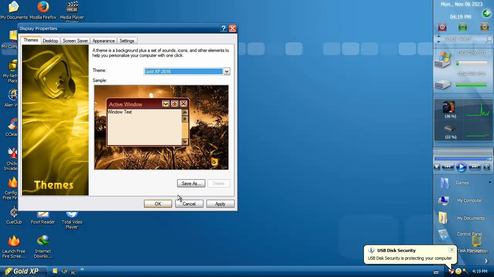494x277 pixels.
Task: Click the sidebar date Mon, Nov 06 2023
Action: coord(462,4)
